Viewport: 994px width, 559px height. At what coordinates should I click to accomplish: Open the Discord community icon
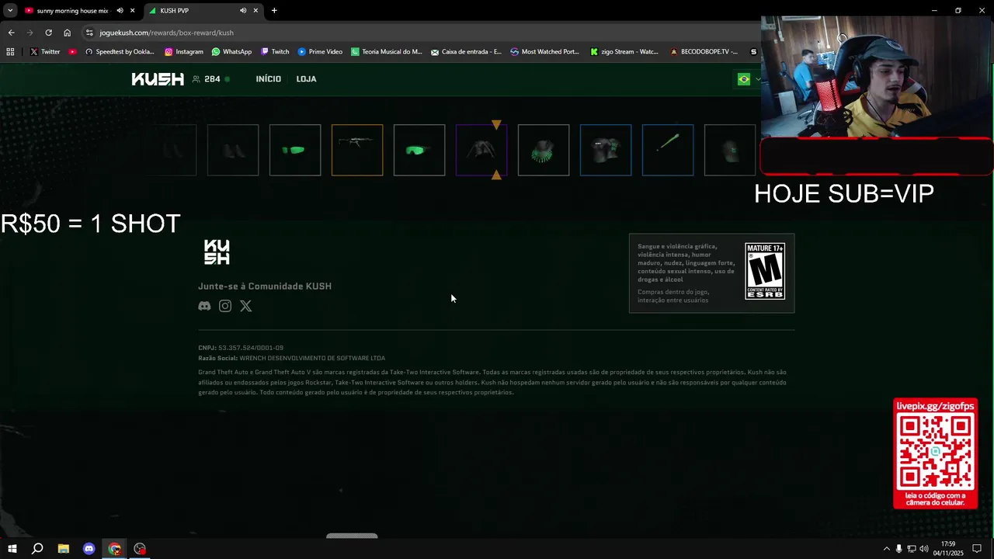(x=204, y=306)
